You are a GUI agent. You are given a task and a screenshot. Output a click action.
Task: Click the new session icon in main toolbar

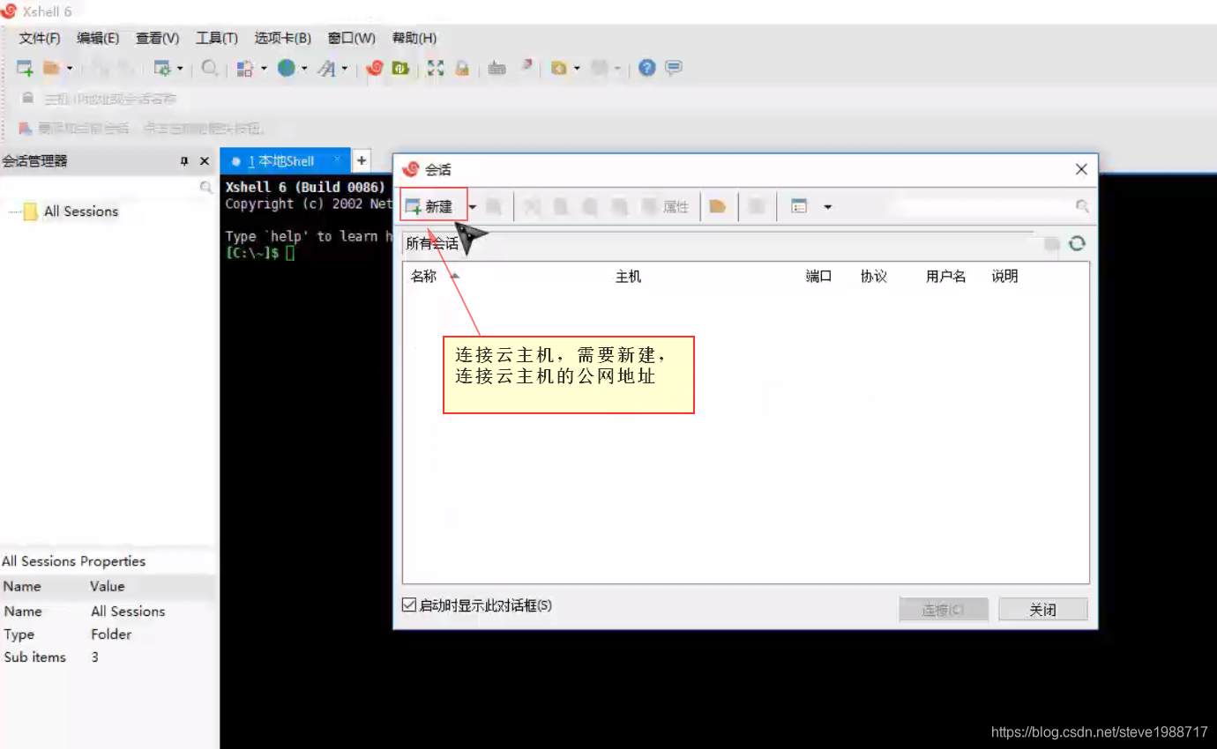pyautogui.click(x=25, y=68)
